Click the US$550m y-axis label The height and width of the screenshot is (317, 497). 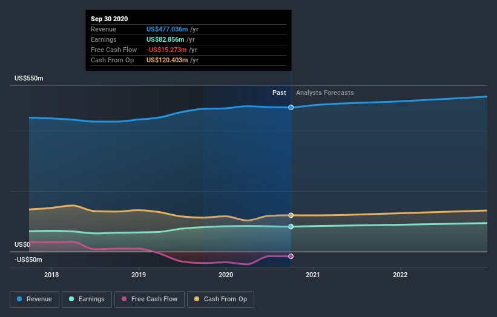pyautogui.click(x=29, y=78)
